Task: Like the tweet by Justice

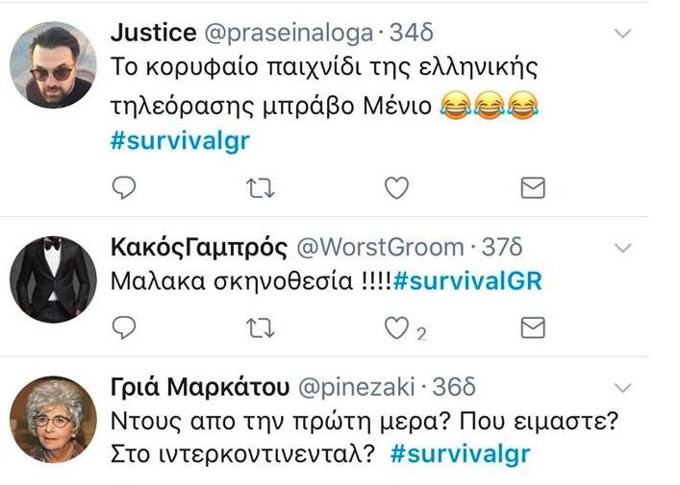Action: [397, 188]
